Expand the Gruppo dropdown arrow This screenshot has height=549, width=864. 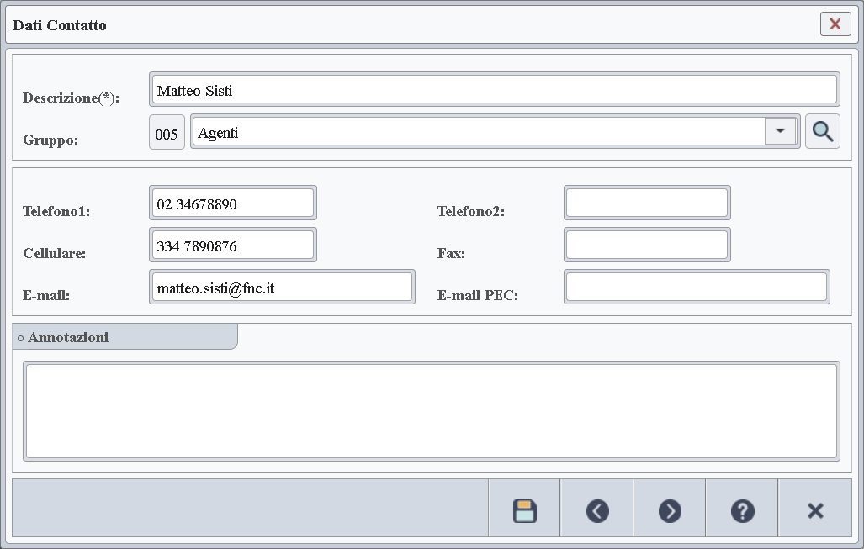click(780, 131)
